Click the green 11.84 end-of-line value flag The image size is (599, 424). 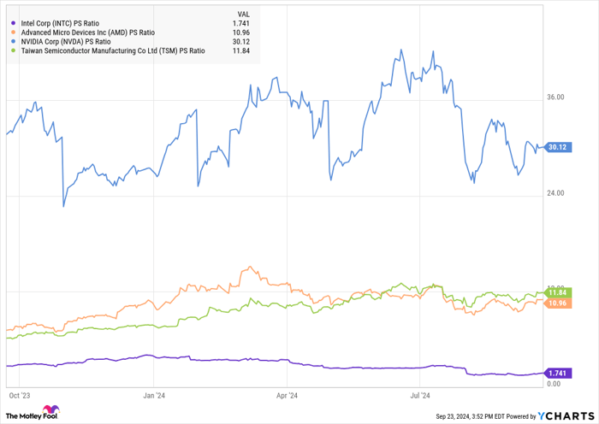click(x=557, y=292)
